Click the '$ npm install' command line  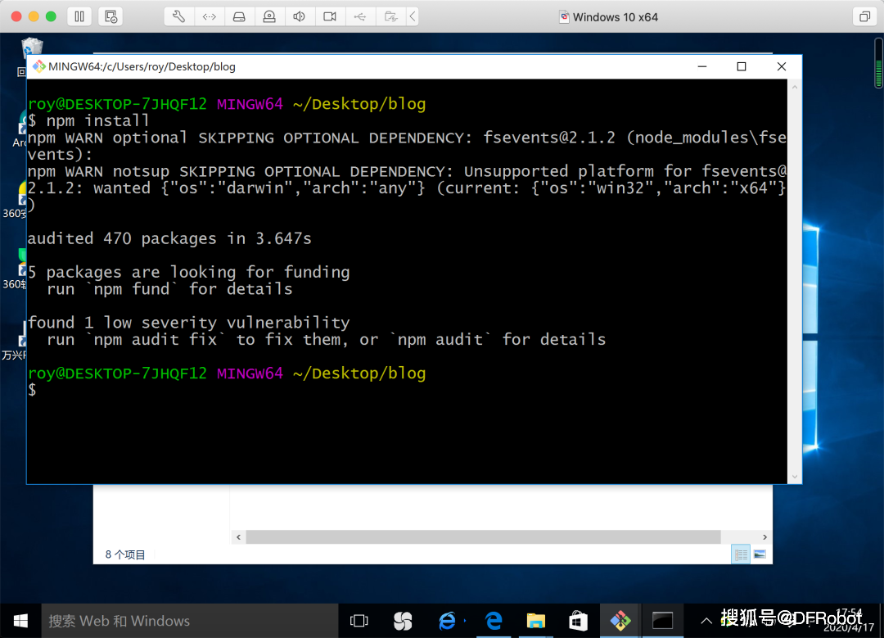tap(88, 120)
